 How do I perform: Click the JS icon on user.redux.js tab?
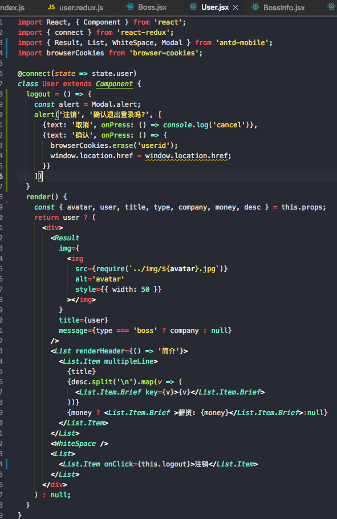click(51, 7)
